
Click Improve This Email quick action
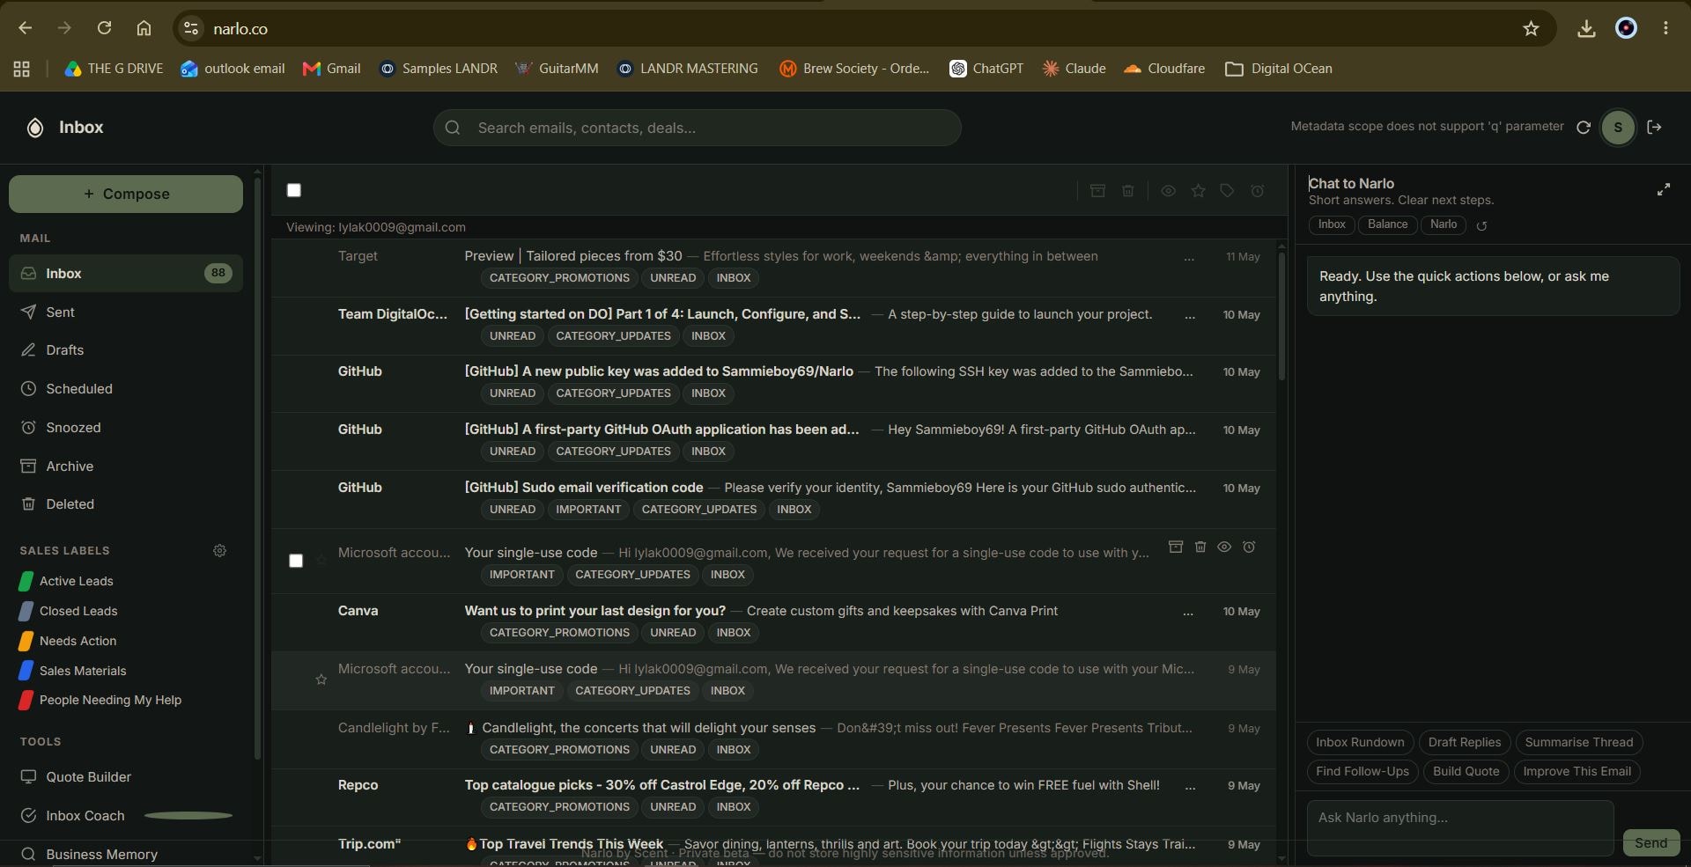[x=1577, y=772]
